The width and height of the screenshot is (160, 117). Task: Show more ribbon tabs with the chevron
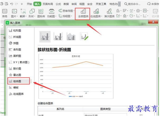119,4
